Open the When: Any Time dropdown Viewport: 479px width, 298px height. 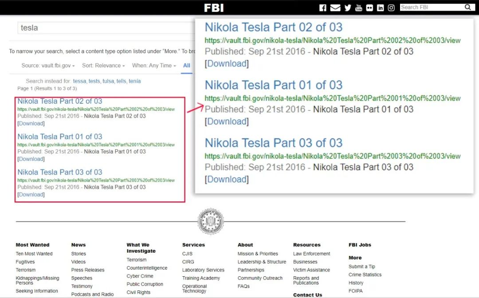click(154, 65)
